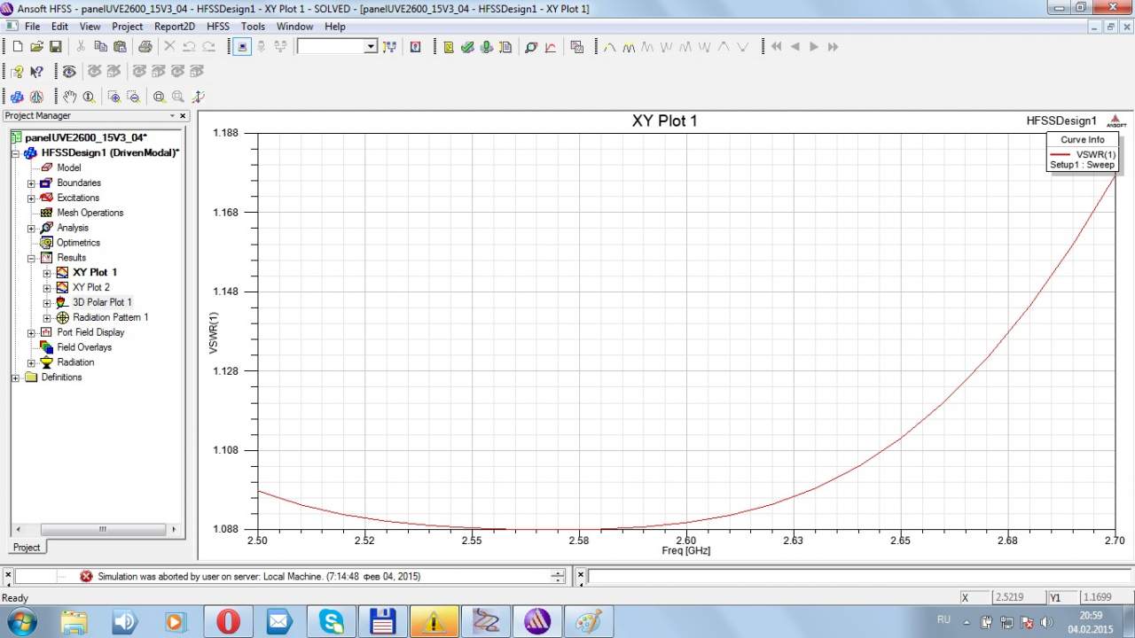Click the Open project folder icon

(x=36, y=47)
